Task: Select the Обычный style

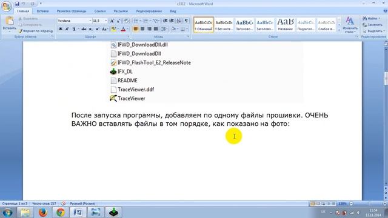Action: 204,25
